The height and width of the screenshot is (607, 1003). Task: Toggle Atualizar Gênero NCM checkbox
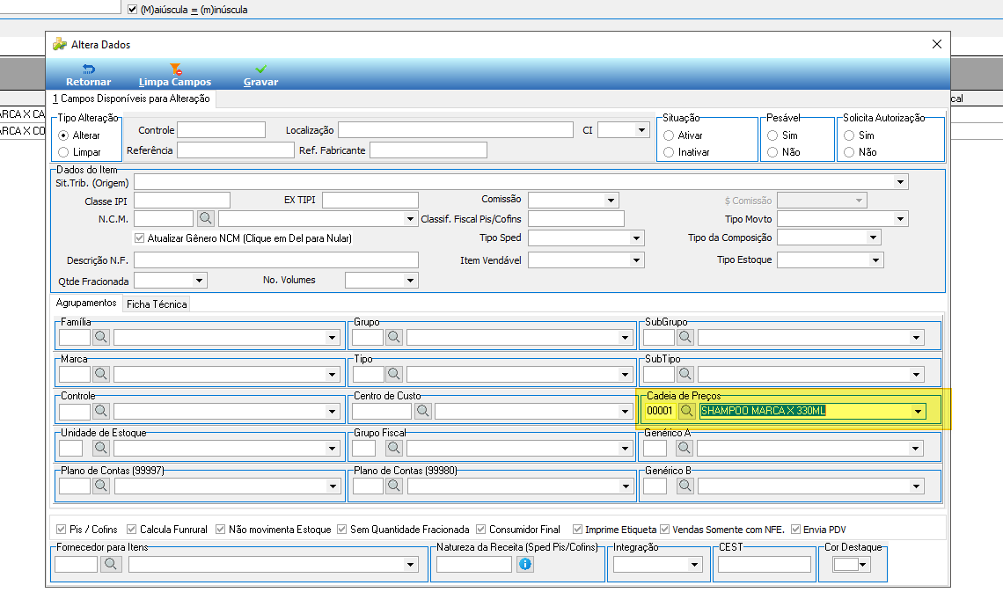pyautogui.click(x=139, y=238)
